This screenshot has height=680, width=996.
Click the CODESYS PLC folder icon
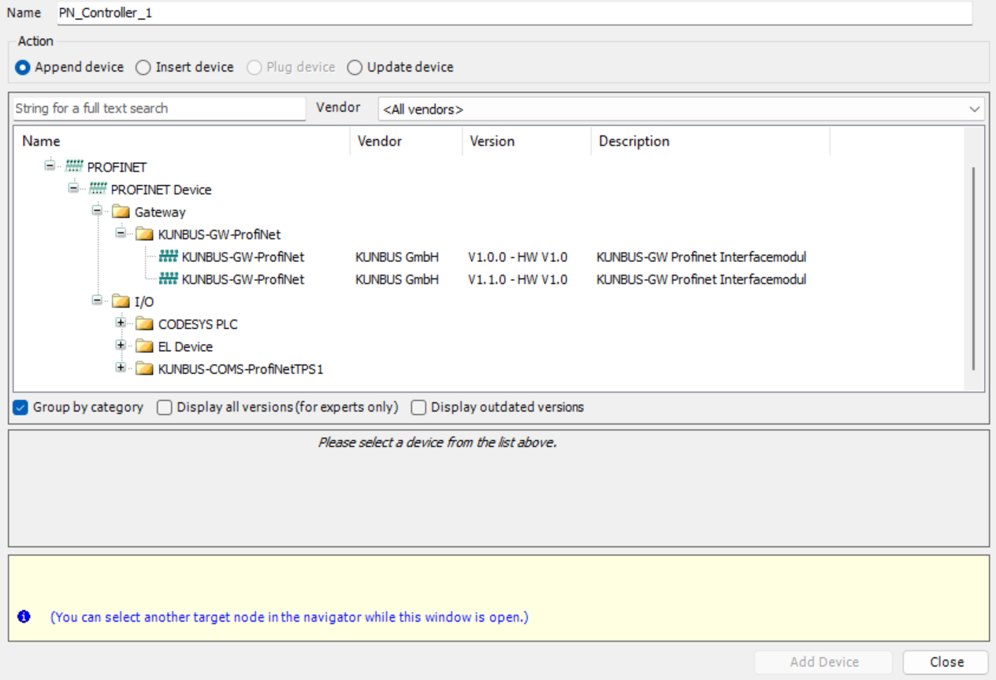click(x=144, y=324)
